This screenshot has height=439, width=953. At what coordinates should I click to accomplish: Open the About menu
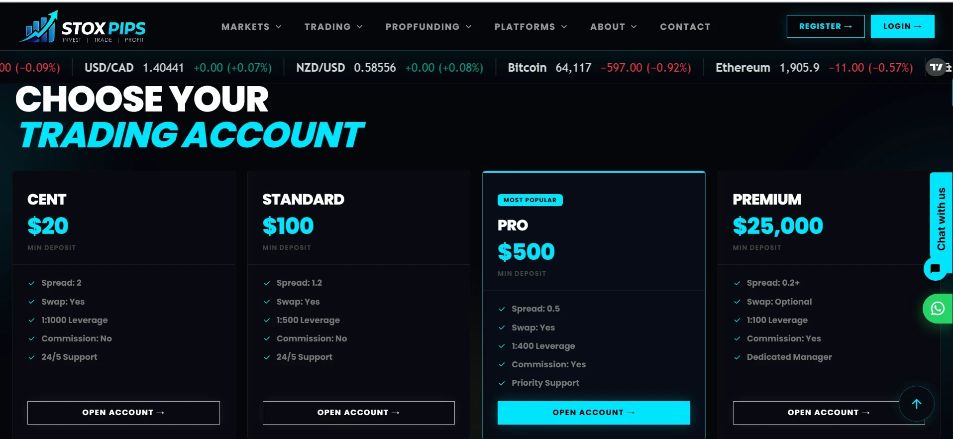point(613,27)
